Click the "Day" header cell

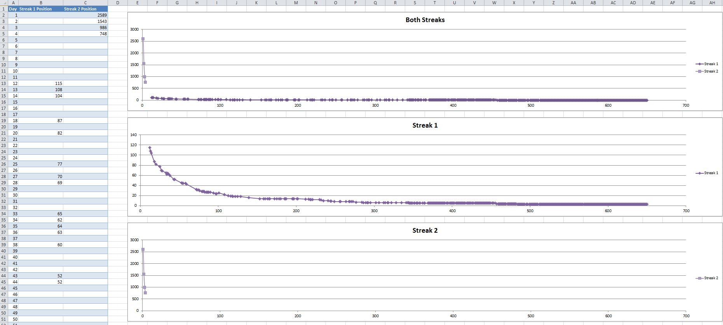point(13,9)
